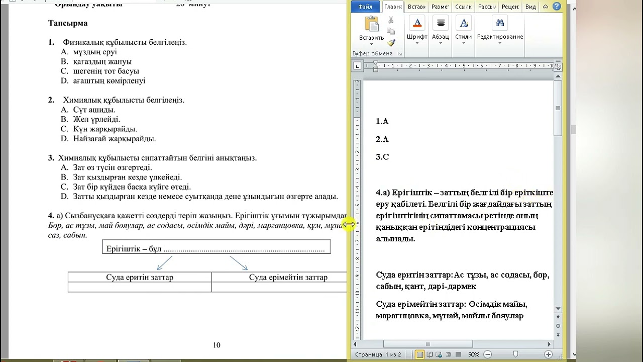643x362 pixels.
Task: Click the answer line 2.A in Word
Action: coord(382,139)
